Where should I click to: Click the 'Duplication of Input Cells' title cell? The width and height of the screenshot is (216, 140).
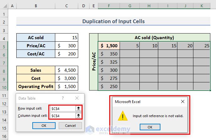(113, 21)
